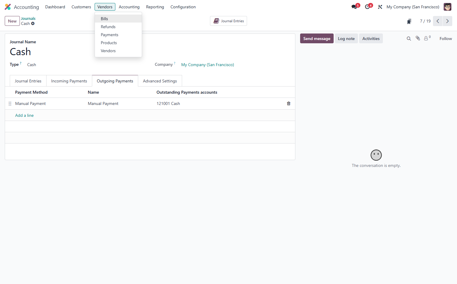Open the Configuration menu
The height and width of the screenshot is (284, 457).
coord(183,7)
